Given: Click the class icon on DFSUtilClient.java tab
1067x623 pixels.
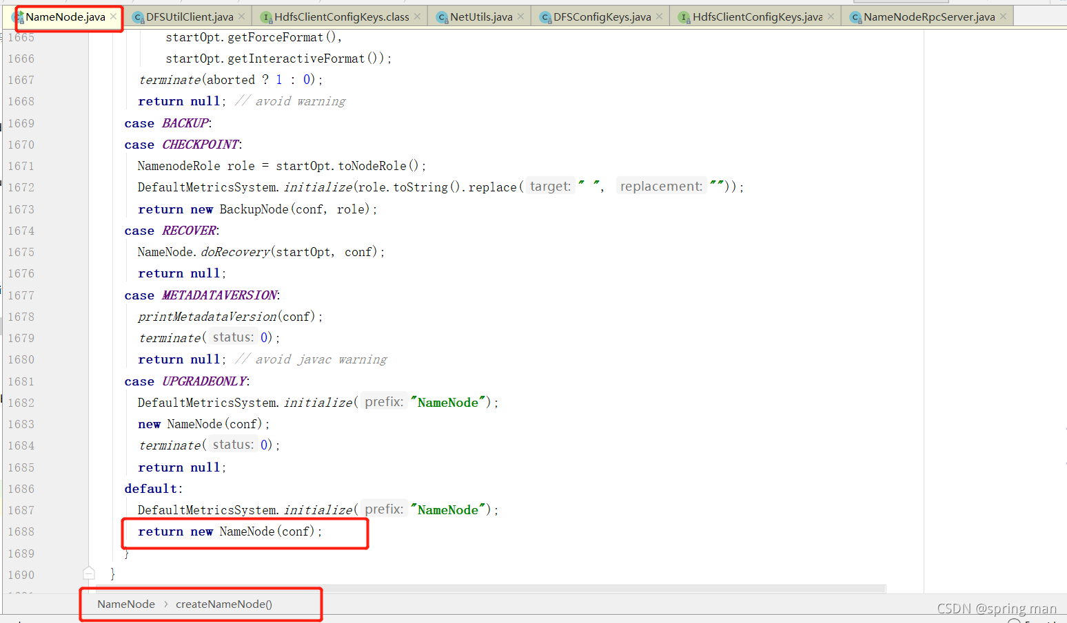Looking at the screenshot, I should [138, 17].
